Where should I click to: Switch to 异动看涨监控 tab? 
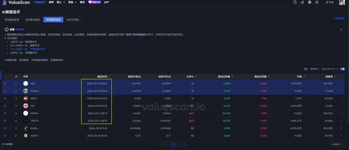coord(12,19)
